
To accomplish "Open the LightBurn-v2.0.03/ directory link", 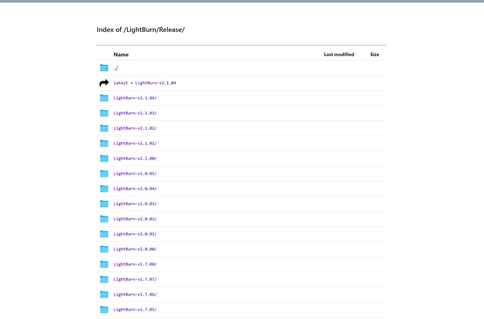I will pyautogui.click(x=135, y=204).
